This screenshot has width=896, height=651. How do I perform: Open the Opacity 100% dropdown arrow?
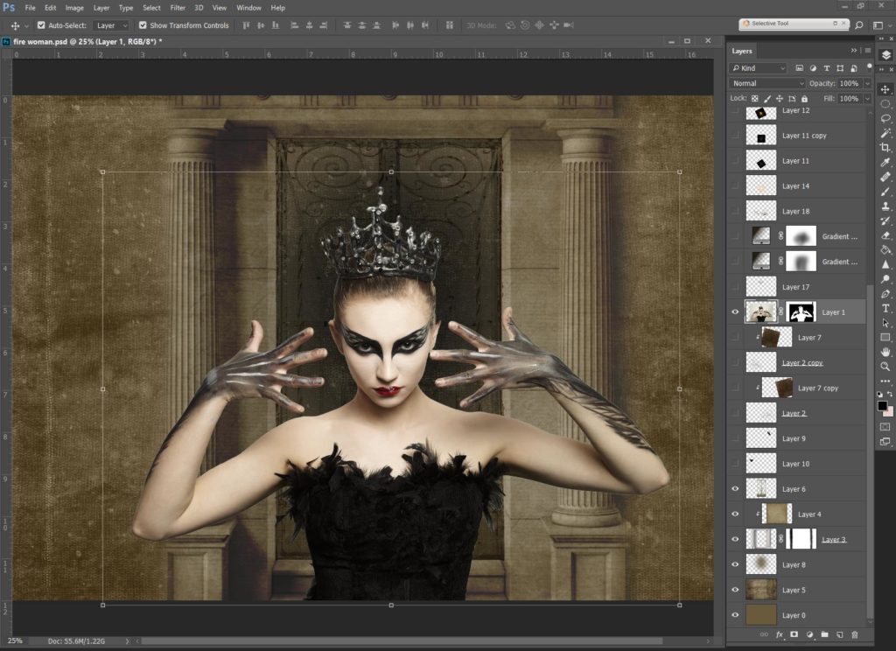point(867,83)
